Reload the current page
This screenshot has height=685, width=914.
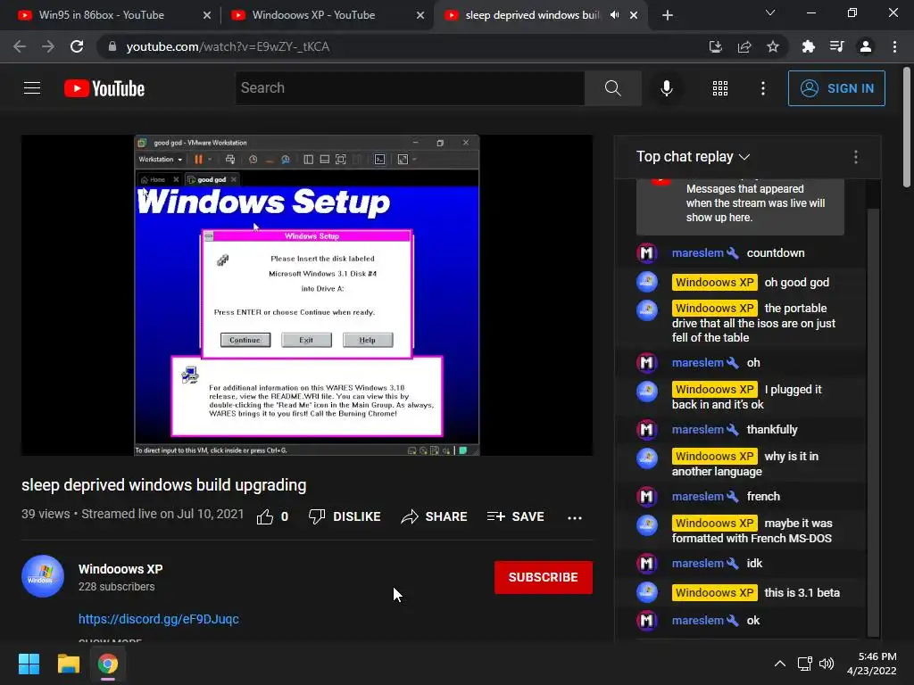[x=77, y=46]
